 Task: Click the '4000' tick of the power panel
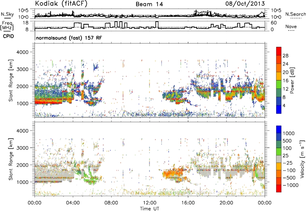[x=23, y=52]
